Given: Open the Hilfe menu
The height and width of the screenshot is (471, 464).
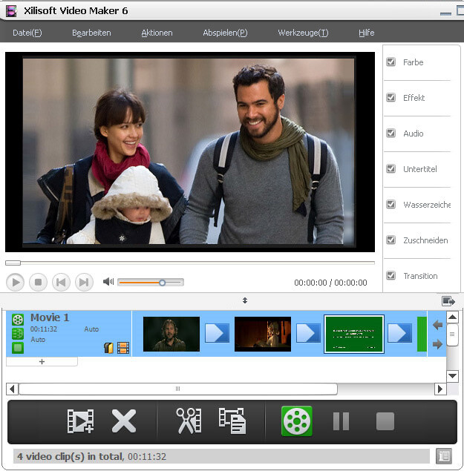Looking at the screenshot, I should (x=367, y=33).
